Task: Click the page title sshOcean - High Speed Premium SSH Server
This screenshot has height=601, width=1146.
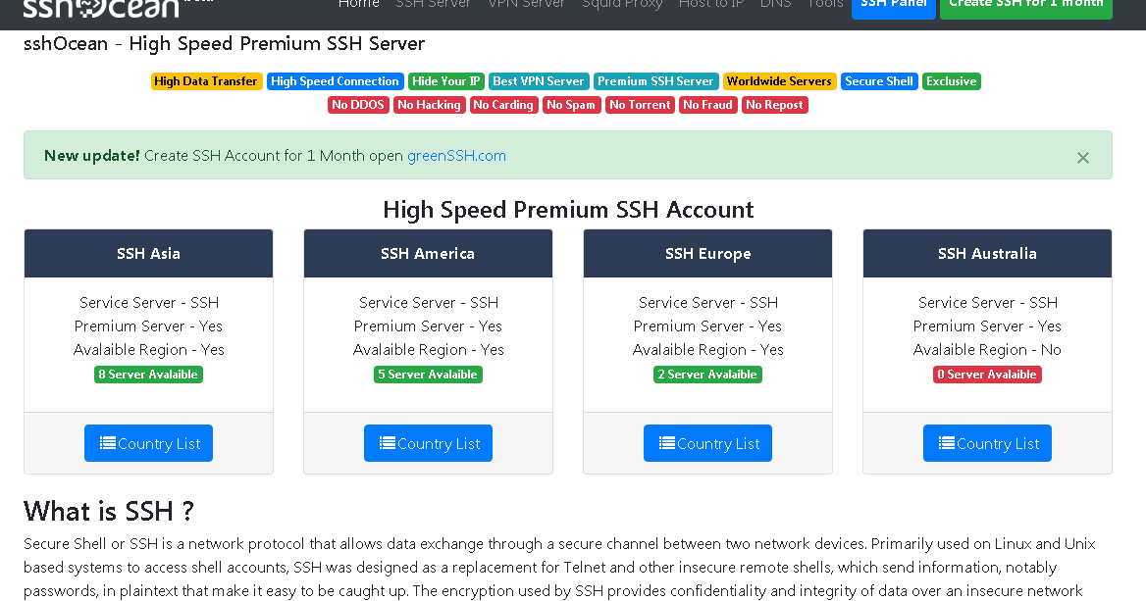Action: click(224, 44)
